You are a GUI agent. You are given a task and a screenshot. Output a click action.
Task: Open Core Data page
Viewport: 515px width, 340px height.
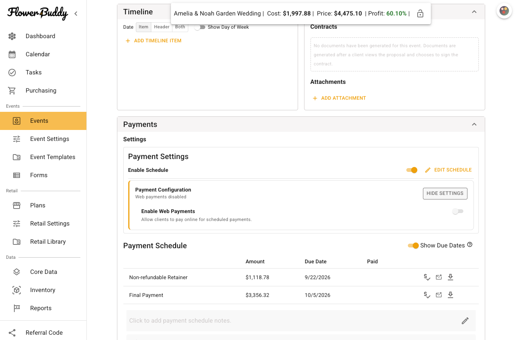click(x=43, y=272)
